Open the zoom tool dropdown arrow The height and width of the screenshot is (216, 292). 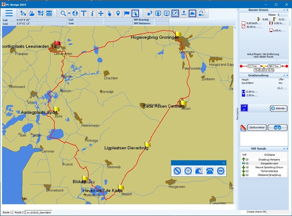pyautogui.click(x=69, y=13)
